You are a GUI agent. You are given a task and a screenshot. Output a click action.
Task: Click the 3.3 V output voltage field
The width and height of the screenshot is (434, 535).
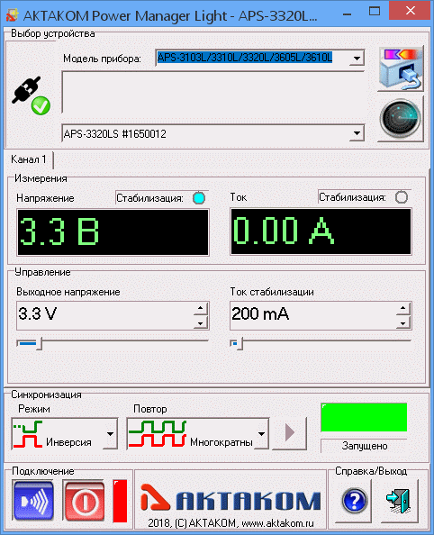pos(105,315)
